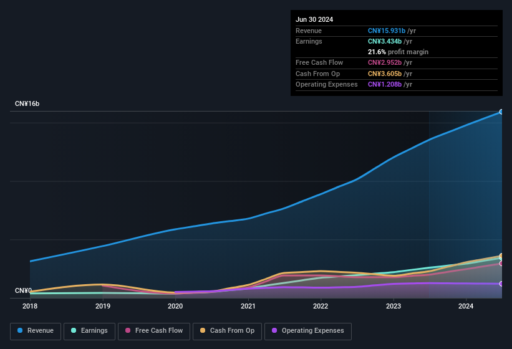Viewport: 512px width, 349px height.
Task: Toggle the Free Cash Flow legend button
Action: coord(154,331)
